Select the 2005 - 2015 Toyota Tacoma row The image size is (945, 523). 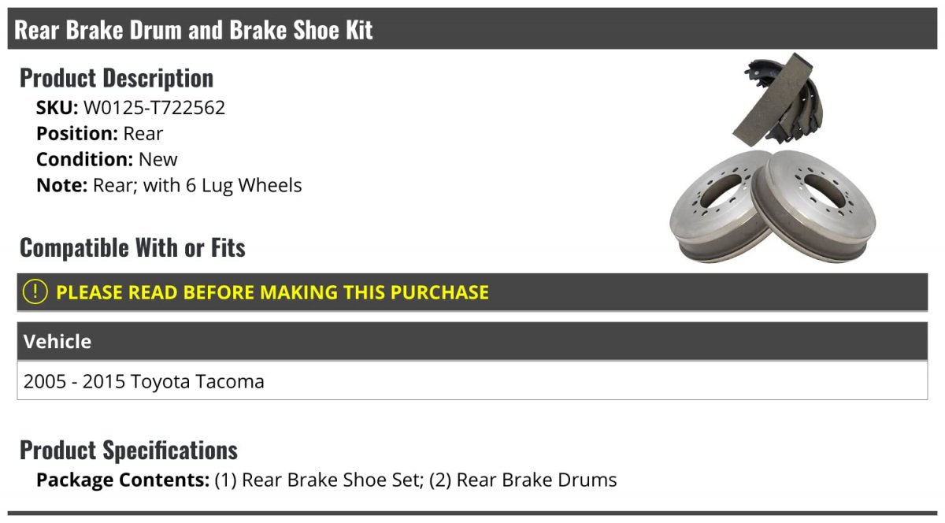coord(472,381)
